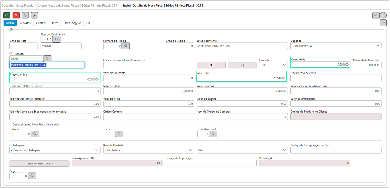Click the Valor Total field
The width and height of the screenshot is (390, 188).
pos(242,78)
